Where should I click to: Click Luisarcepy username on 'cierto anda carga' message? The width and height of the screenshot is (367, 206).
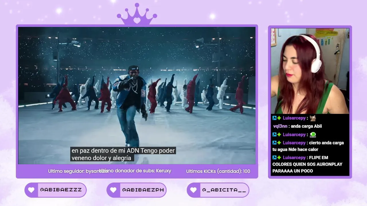pos(294,143)
